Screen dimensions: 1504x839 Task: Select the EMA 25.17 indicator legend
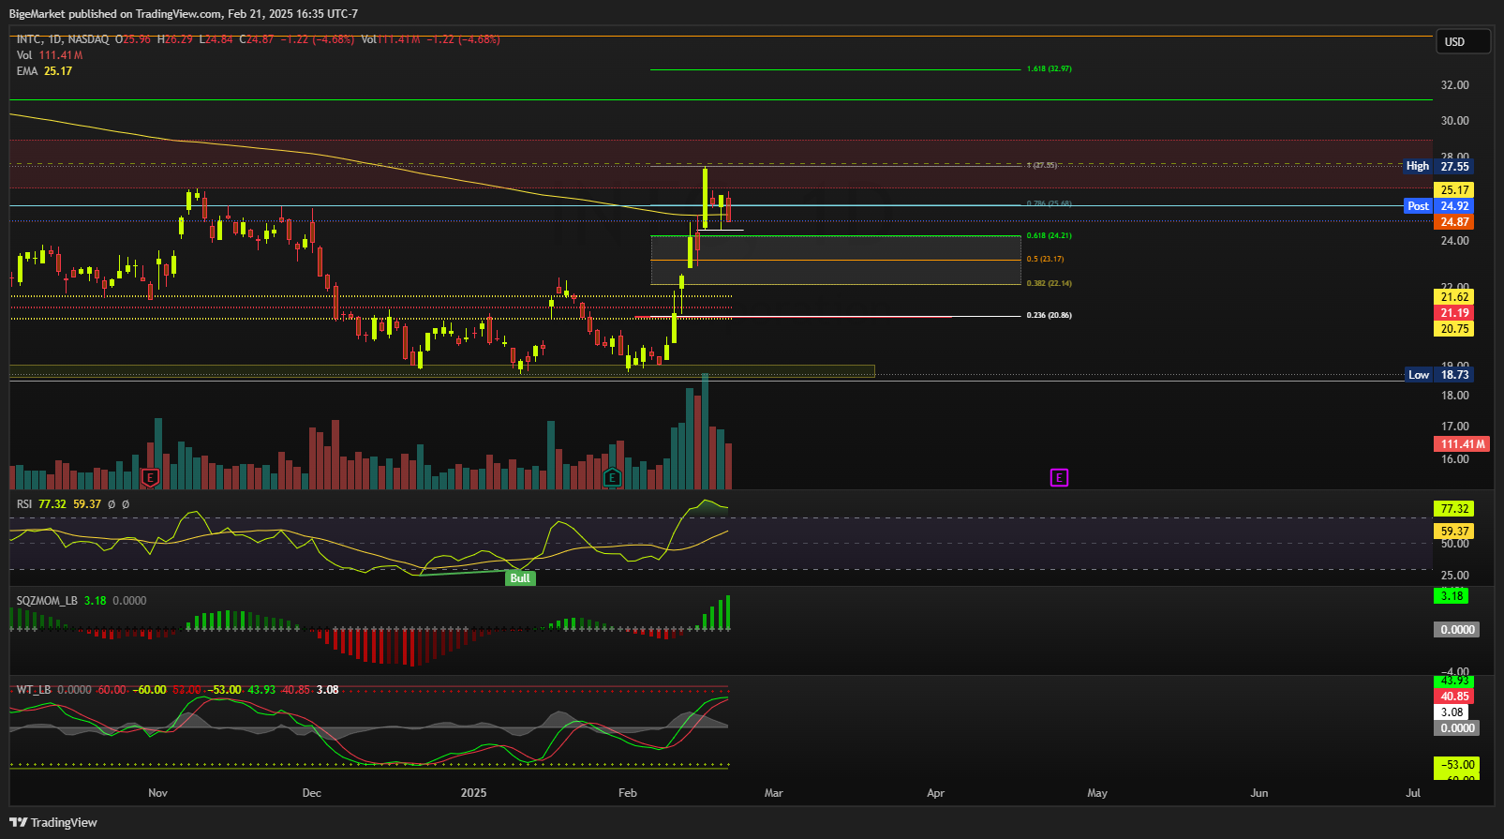[x=44, y=71]
